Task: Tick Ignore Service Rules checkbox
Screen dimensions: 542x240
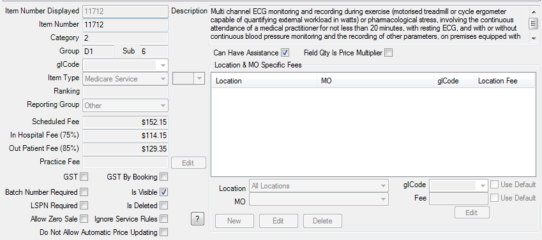Action: [x=164, y=218]
